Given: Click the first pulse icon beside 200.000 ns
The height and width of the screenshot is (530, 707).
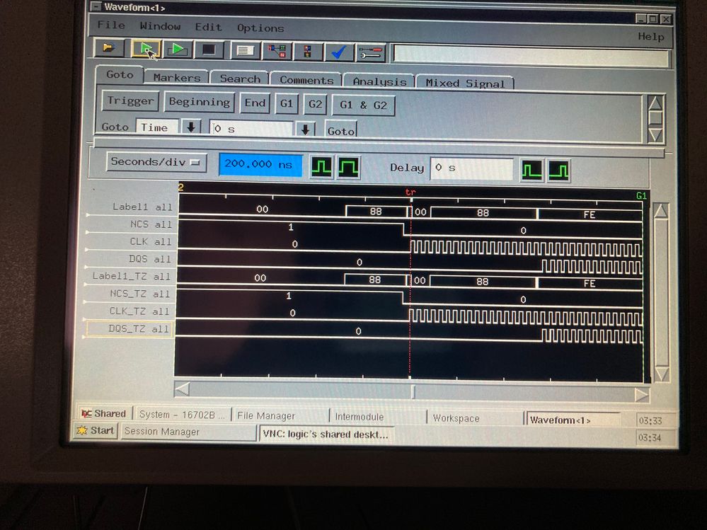Looking at the screenshot, I should [321, 166].
